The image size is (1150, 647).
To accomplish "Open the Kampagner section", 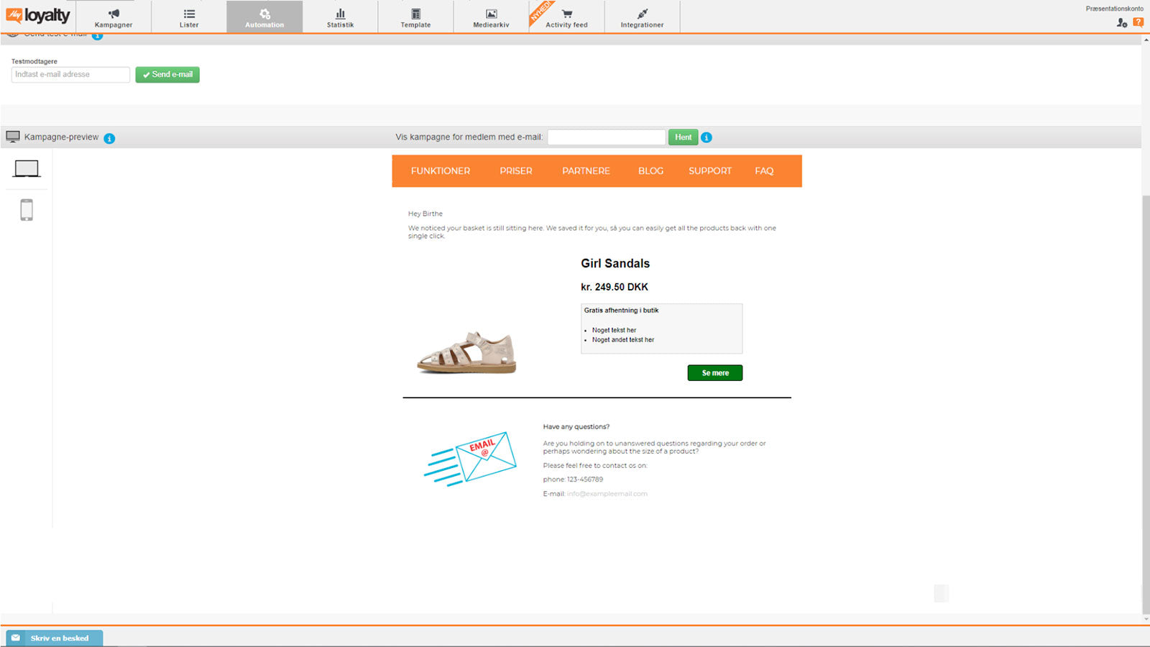I will [x=114, y=17].
